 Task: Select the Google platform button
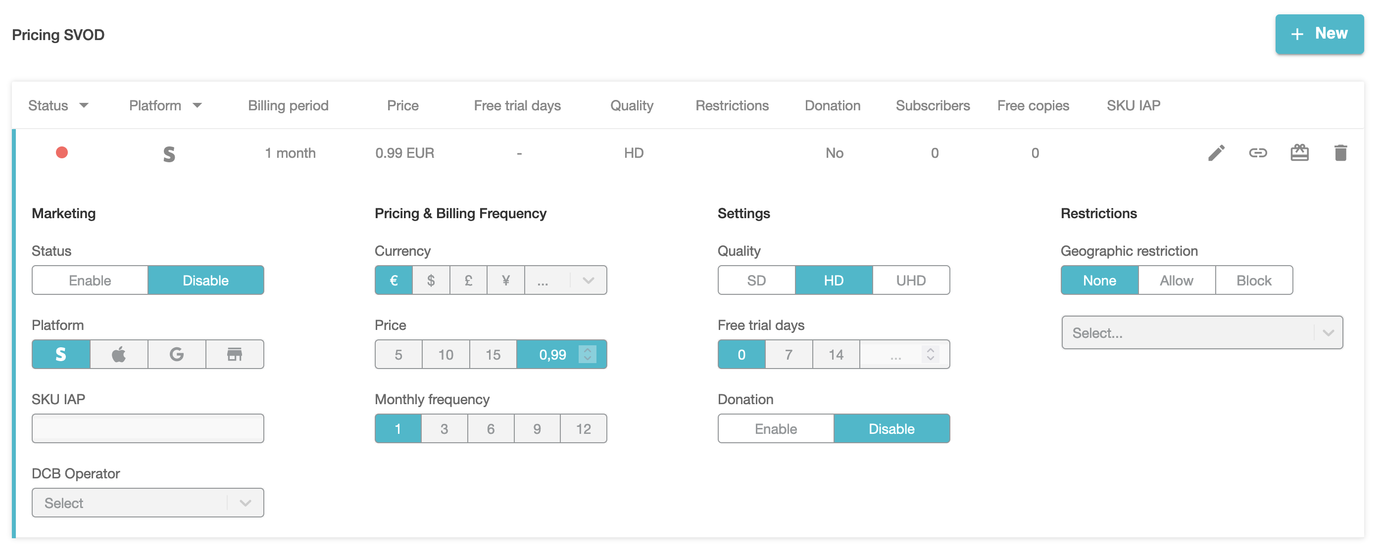tap(177, 354)
